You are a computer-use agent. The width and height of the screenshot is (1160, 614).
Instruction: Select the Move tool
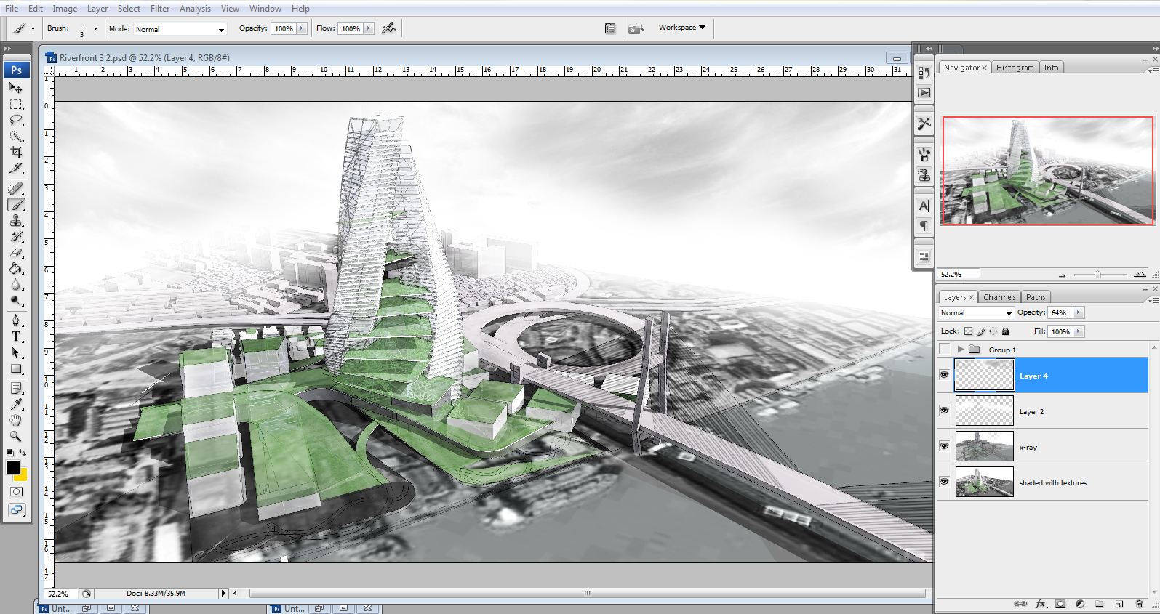pos(16,88)
